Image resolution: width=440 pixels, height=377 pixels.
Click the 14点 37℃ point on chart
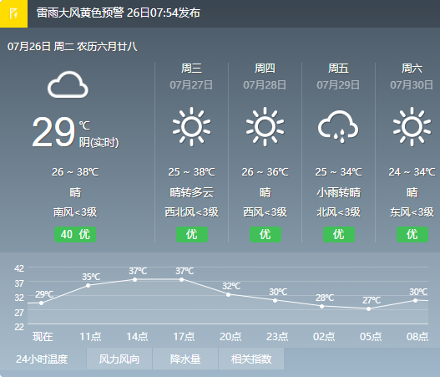134,279
